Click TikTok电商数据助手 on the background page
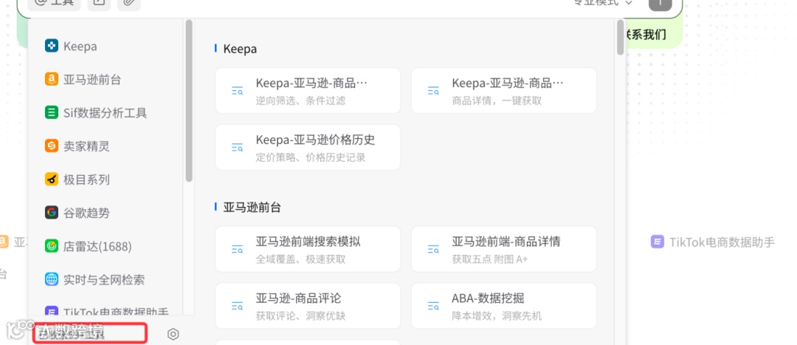 [713, 242]
